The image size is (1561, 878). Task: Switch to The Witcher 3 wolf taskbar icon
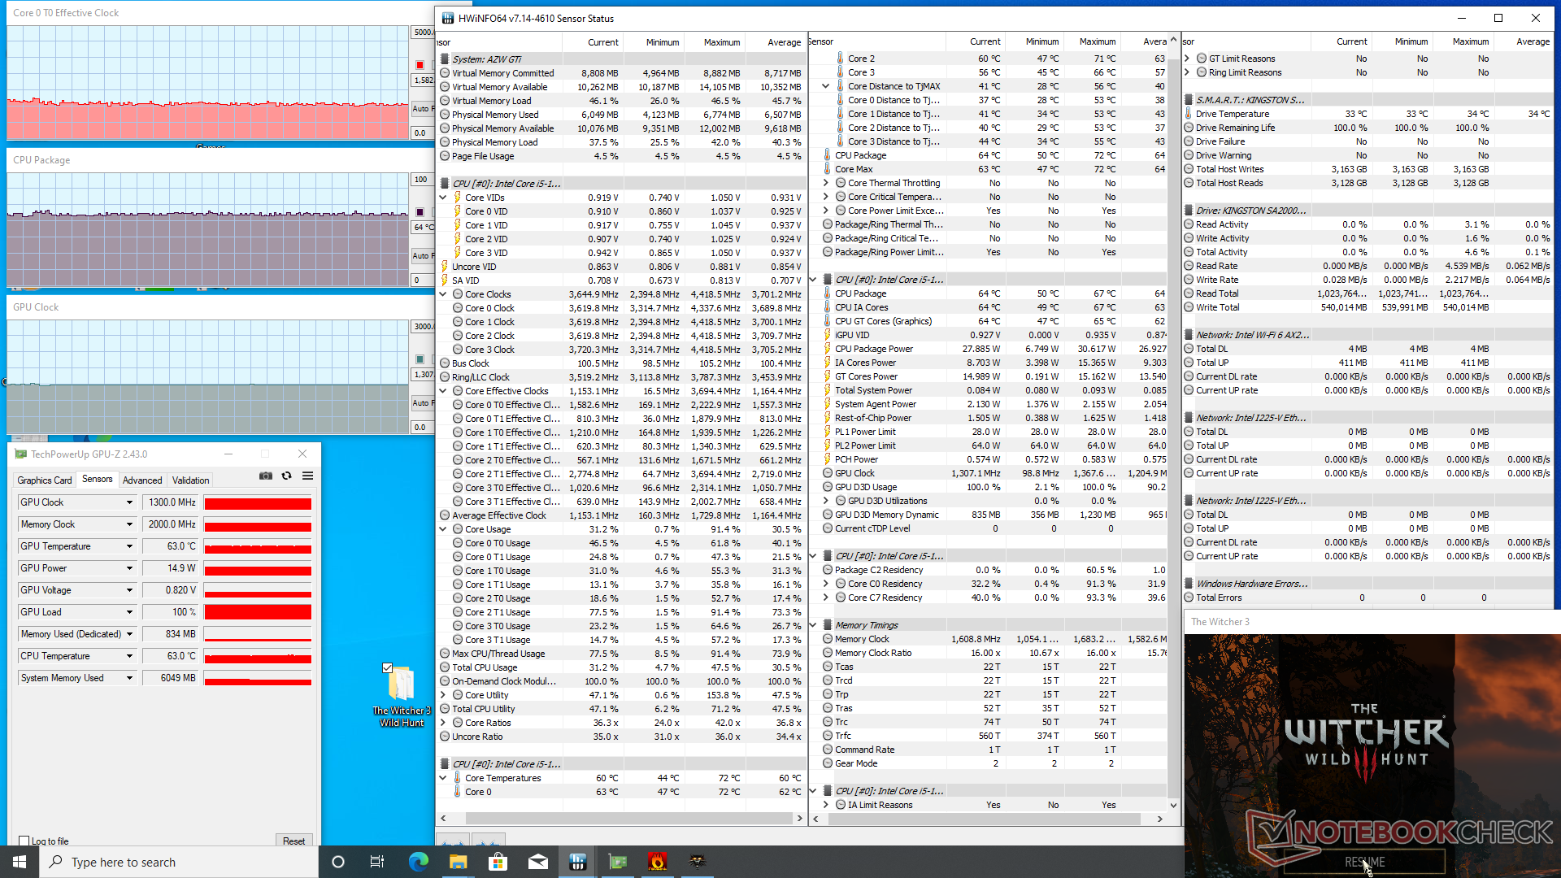(x=697, y=862)
